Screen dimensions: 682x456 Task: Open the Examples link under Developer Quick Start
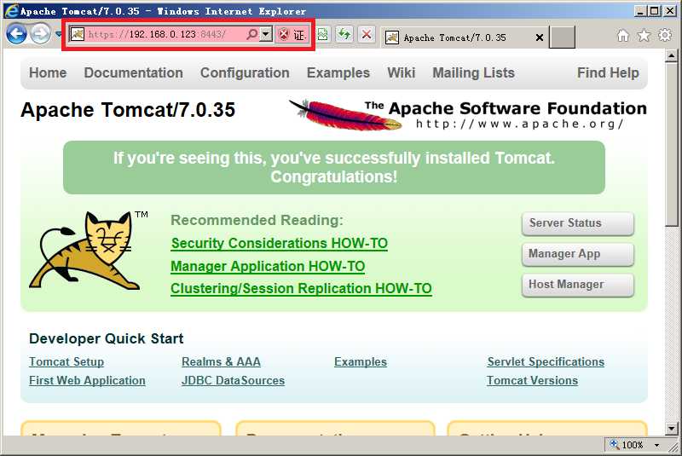pyautogui.click(x=361, y=361)
